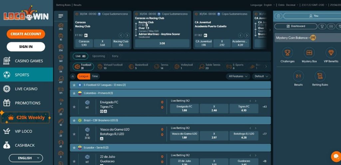Open live chat support bubble
341x165 pixels.
click(x=336, y=157)
